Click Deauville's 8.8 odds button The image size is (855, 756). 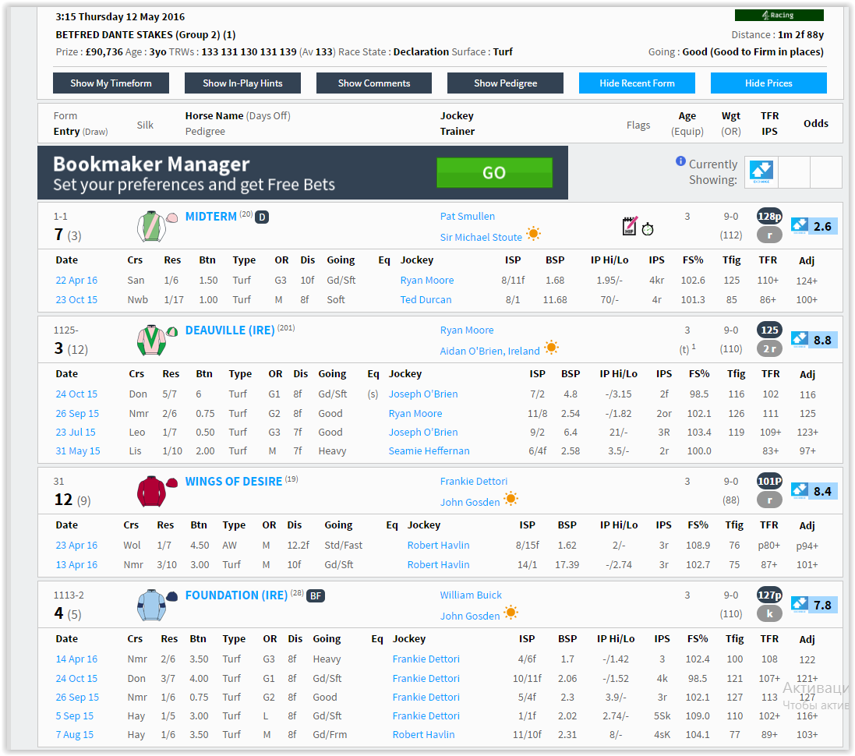click(x=814, y=340)
